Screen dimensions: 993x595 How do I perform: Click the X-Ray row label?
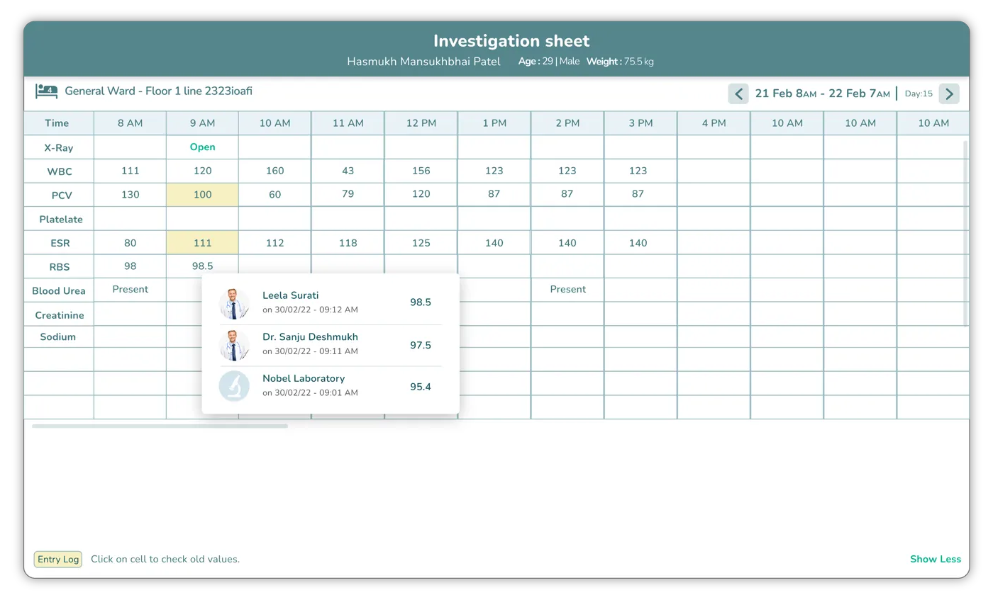[x=59, y=148]
